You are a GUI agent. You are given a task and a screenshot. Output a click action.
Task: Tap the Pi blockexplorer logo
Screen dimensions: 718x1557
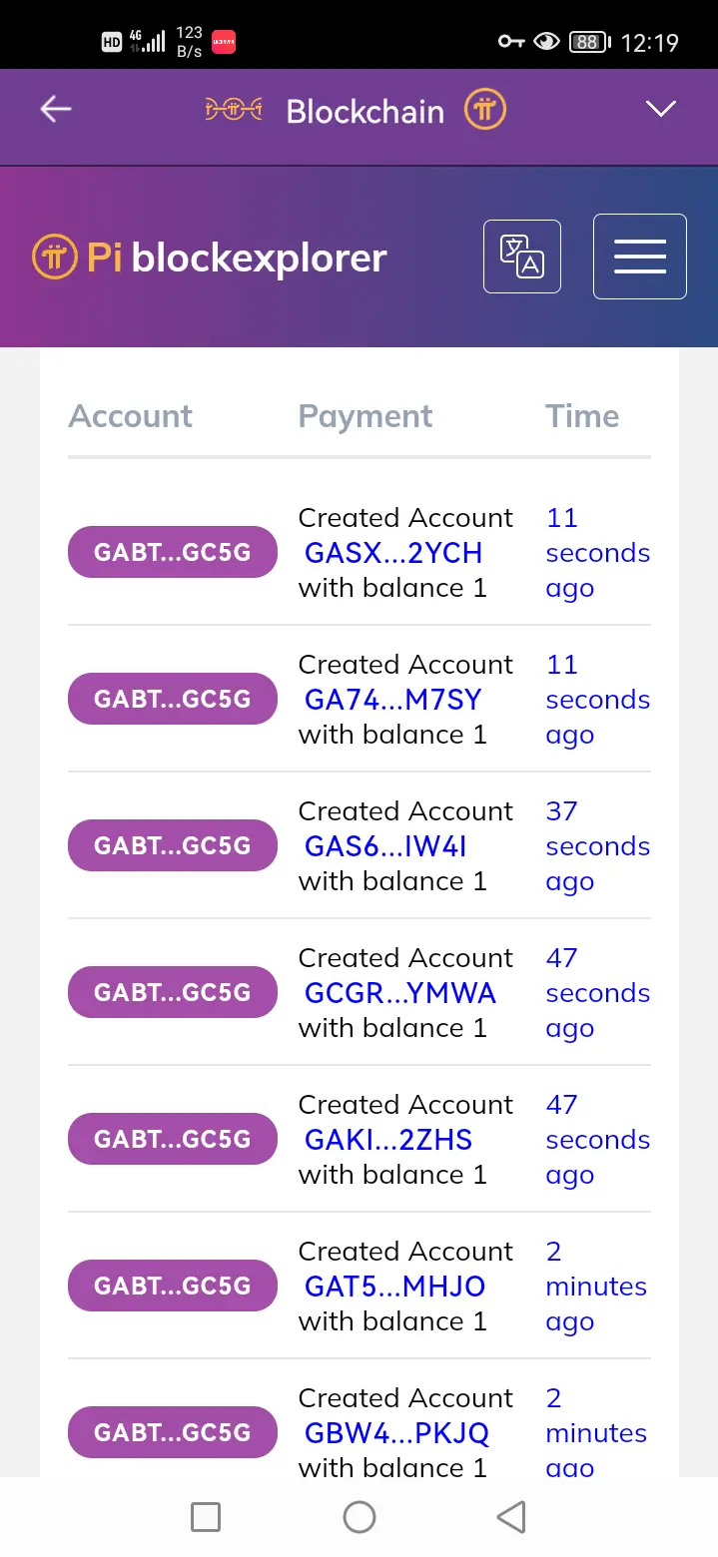[210, 258]
